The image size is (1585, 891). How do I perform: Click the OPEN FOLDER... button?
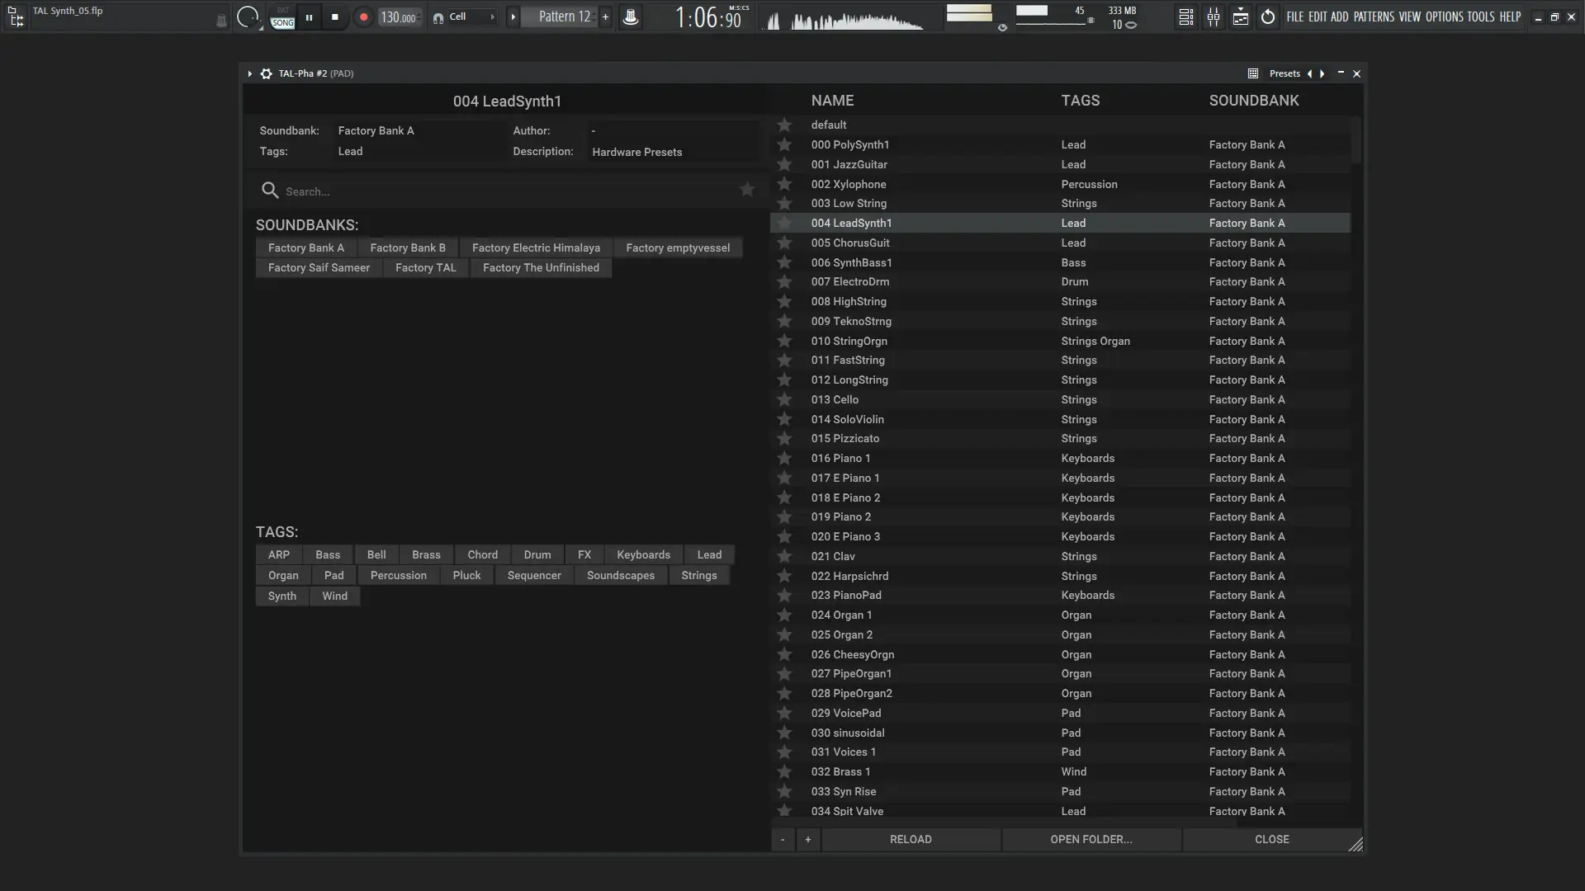pyautogui.click(x=1091, y=839)
